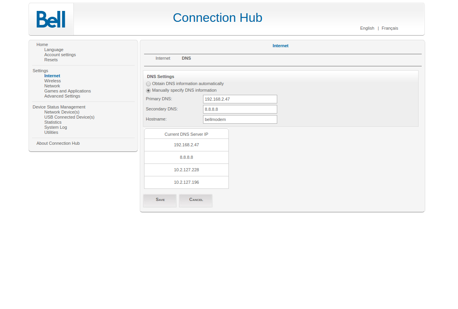Click the Primary DNS input field
The width and height of the screenshot is (458, 309).
240,99
